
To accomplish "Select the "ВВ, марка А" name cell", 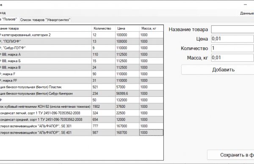I will pyautogui.click(x=46, y=55).
